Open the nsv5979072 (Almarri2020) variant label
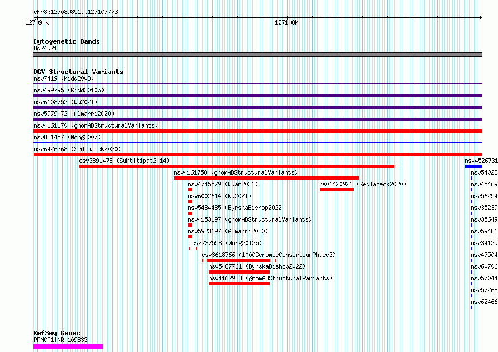 (74, 114)
